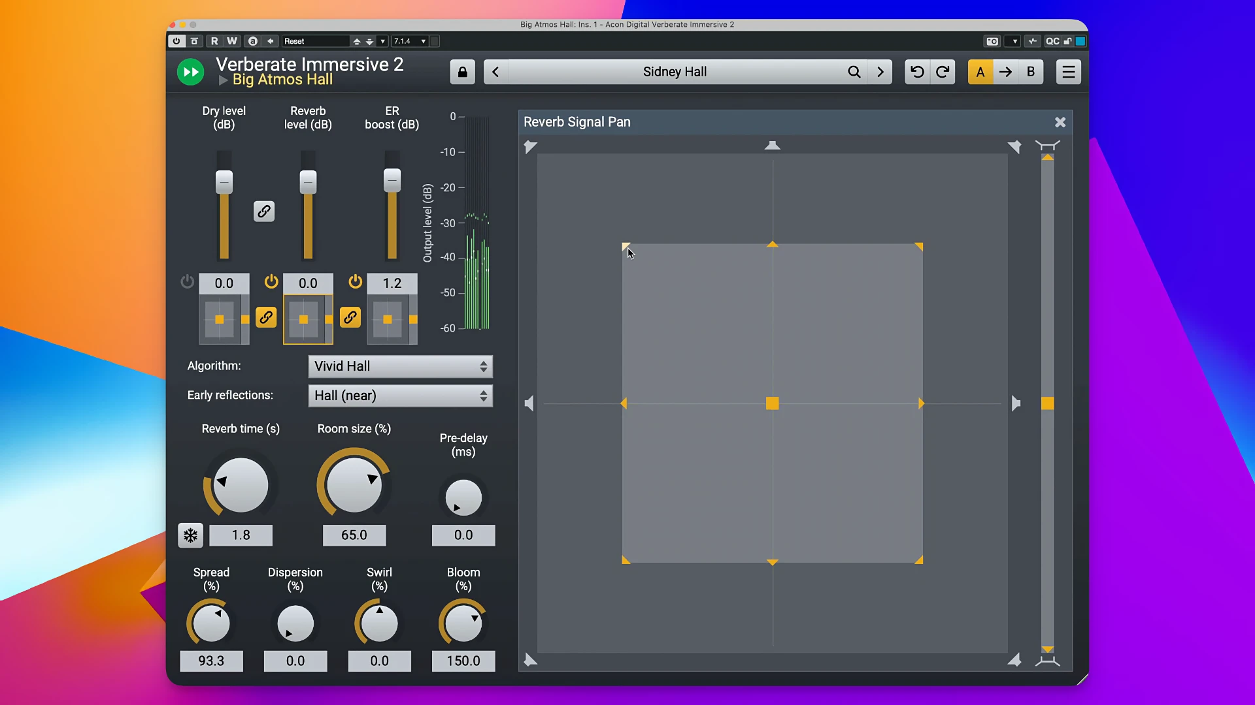Toggle yellow link between Reverb and ER pan
The image size is (1255, 705).
(x=350, y=318)
